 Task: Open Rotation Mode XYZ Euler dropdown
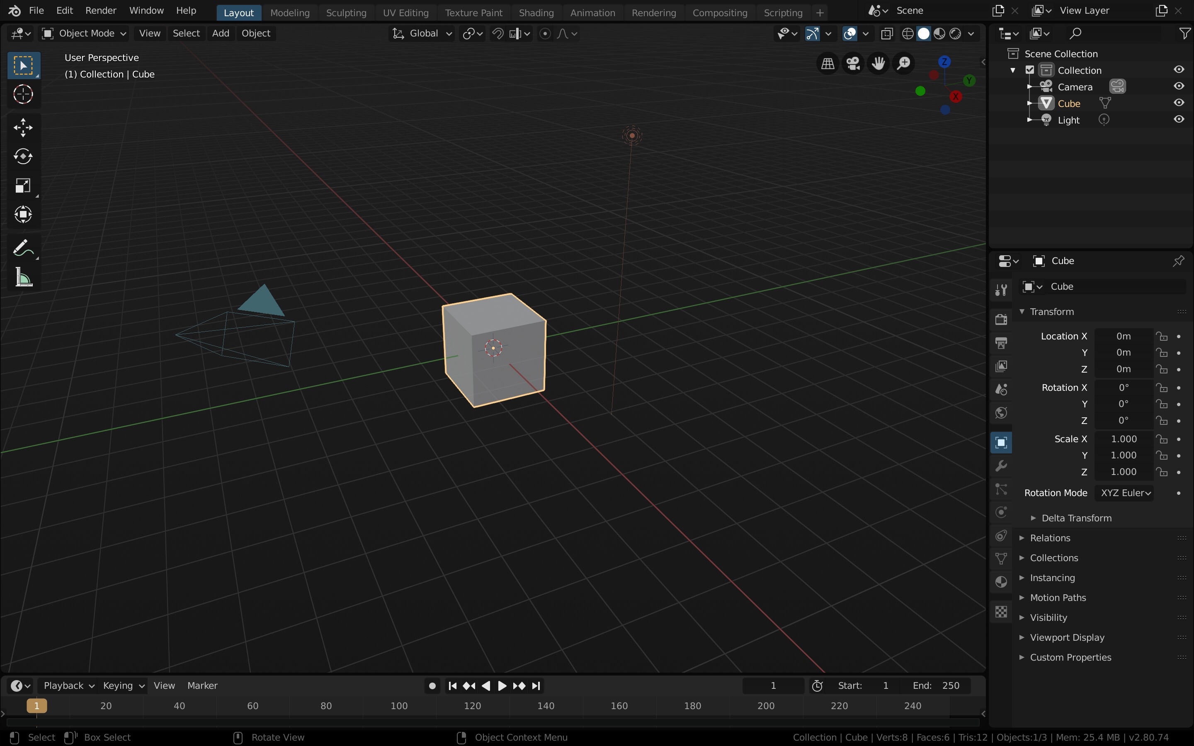(1124, 493)
